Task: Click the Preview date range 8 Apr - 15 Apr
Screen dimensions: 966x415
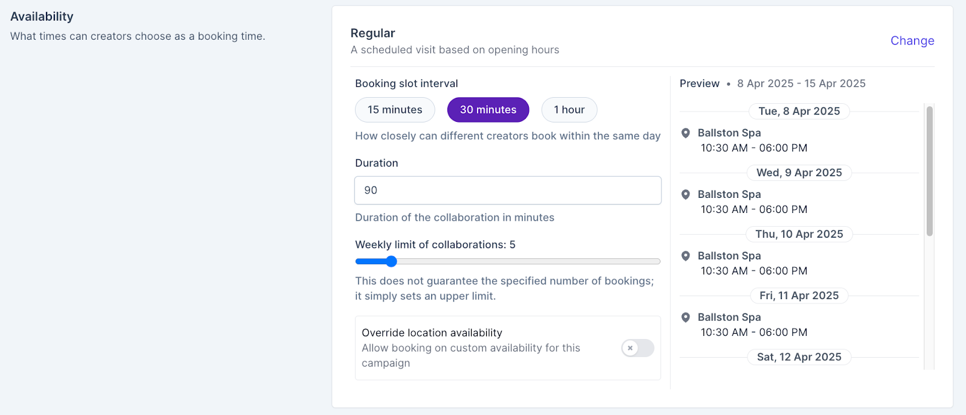Action: (x=801, y=84)
